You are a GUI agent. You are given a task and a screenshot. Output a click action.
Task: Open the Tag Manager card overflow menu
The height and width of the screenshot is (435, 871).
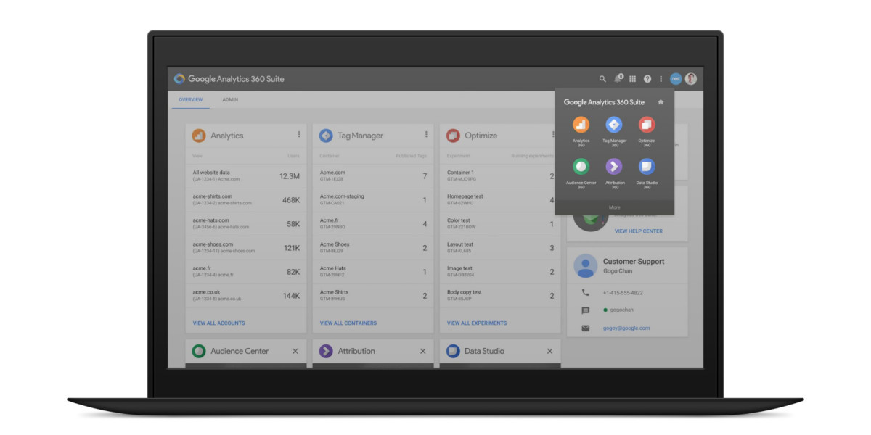pyautogui.click(x=426, y=135)
